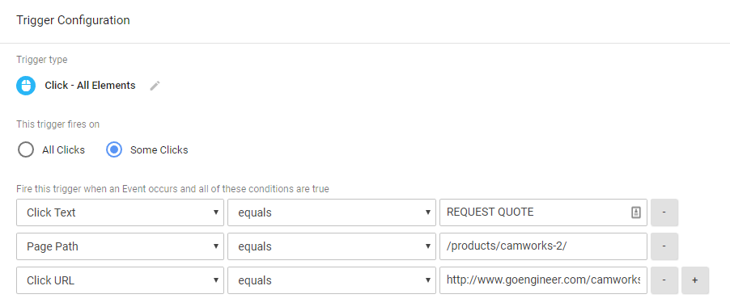
Task: Click the Trigger Configuration heading
Action: (x=73, y=20)
